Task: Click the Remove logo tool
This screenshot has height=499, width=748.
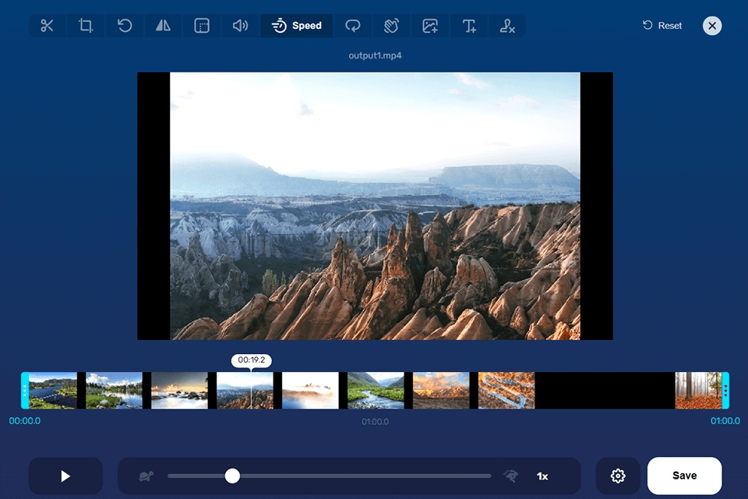Action: click(x=507, y=26)
